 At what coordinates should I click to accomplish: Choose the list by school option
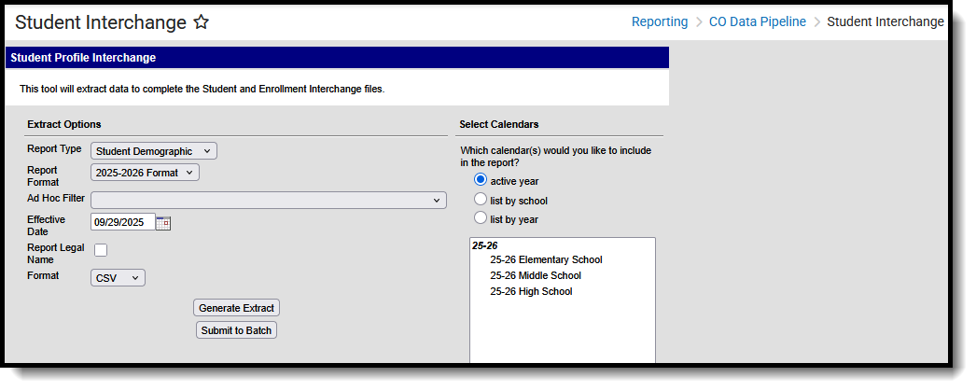(481, 200)
